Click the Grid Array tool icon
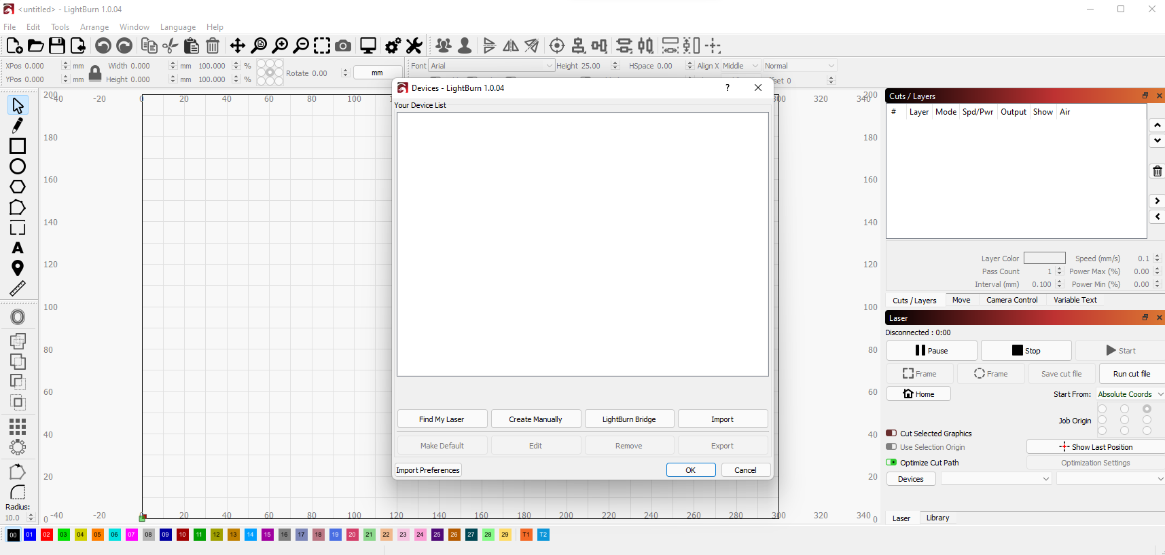Viewport: 1165px width, 555px height. click(x=18, y=426)
